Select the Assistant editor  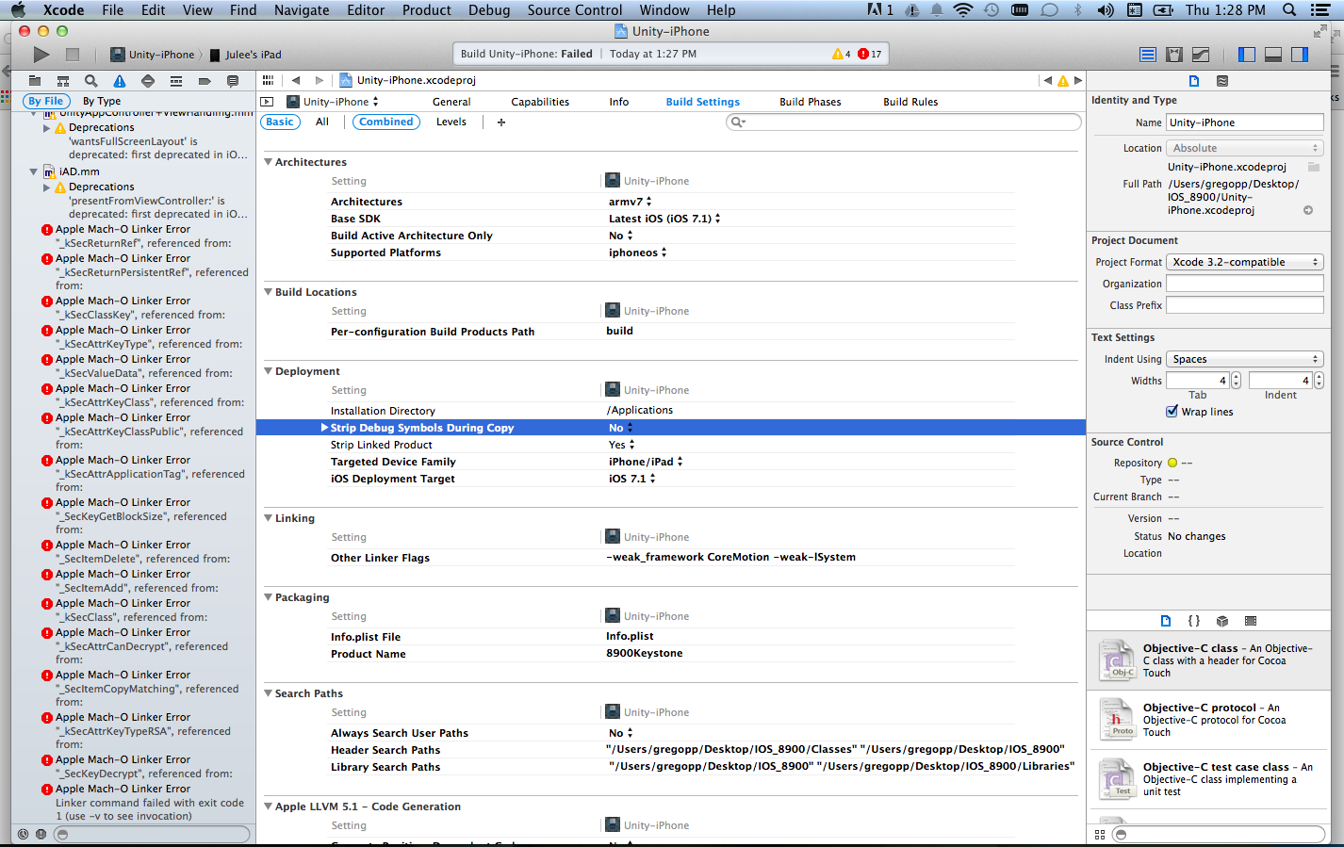[1174, 55]
